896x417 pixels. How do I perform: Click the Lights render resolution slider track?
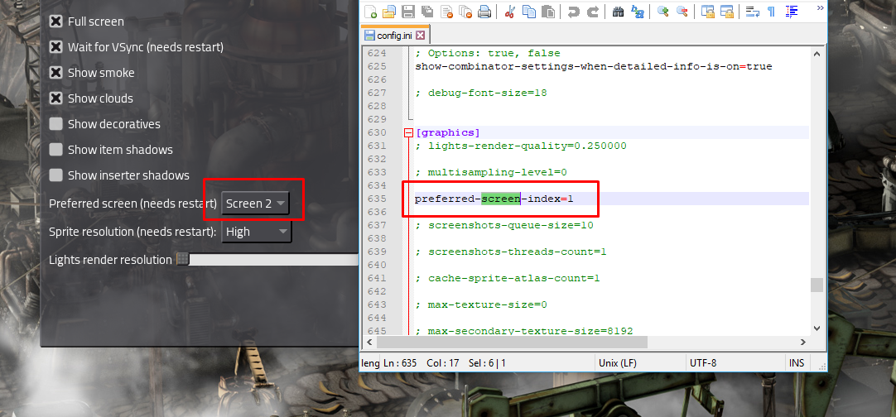[274, 260]
